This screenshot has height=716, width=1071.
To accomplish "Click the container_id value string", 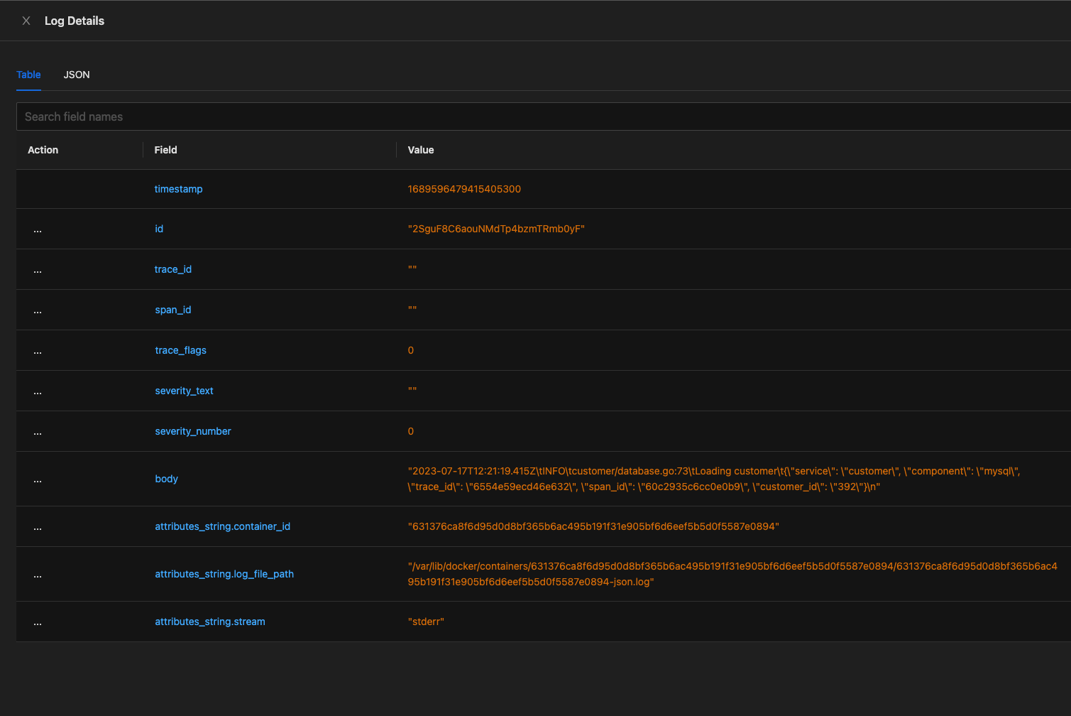I will [x=594, y=526].
